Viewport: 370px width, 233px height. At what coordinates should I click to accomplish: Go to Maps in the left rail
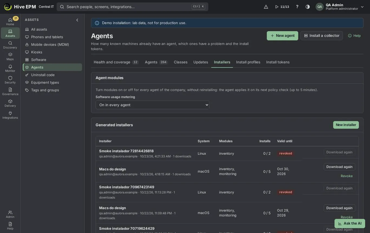(x=10, y=56)
